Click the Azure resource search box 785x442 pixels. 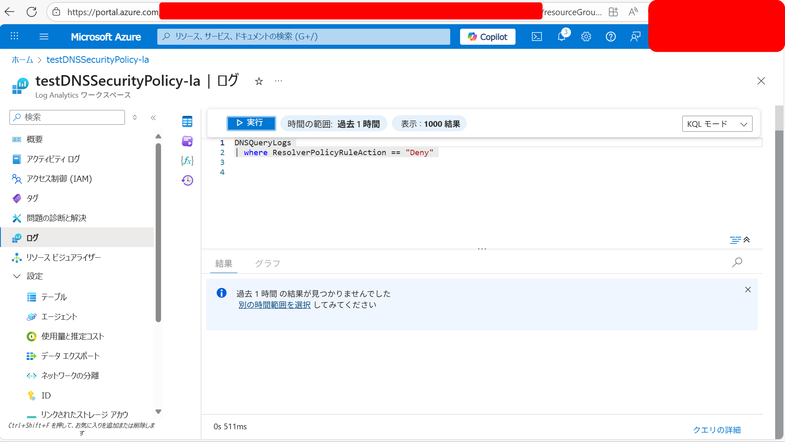pyautogui.click(x=304, y=37)
